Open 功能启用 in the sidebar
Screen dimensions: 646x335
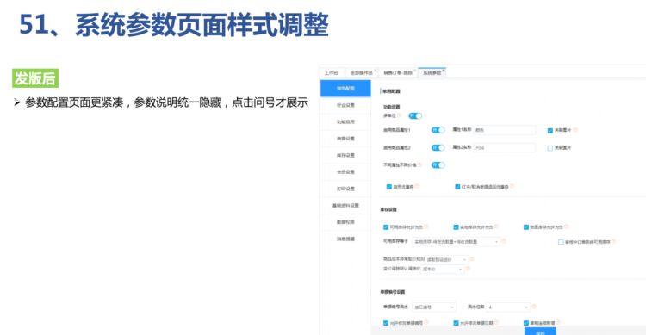pyautogui.click(x=345, y=122)
